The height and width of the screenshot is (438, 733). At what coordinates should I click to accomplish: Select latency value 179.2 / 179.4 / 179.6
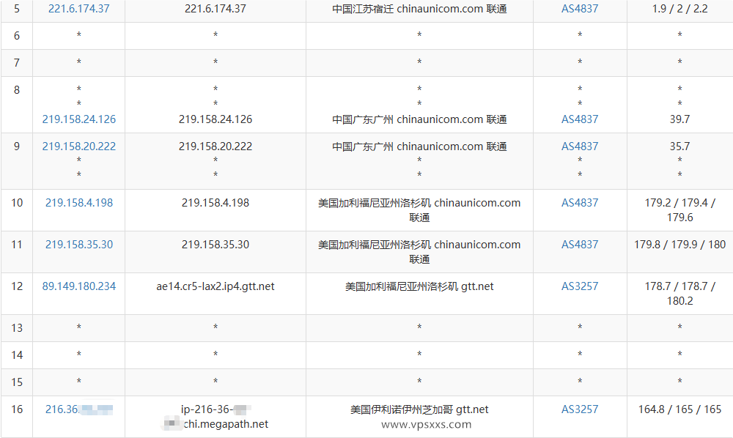(x=679, y=209)
